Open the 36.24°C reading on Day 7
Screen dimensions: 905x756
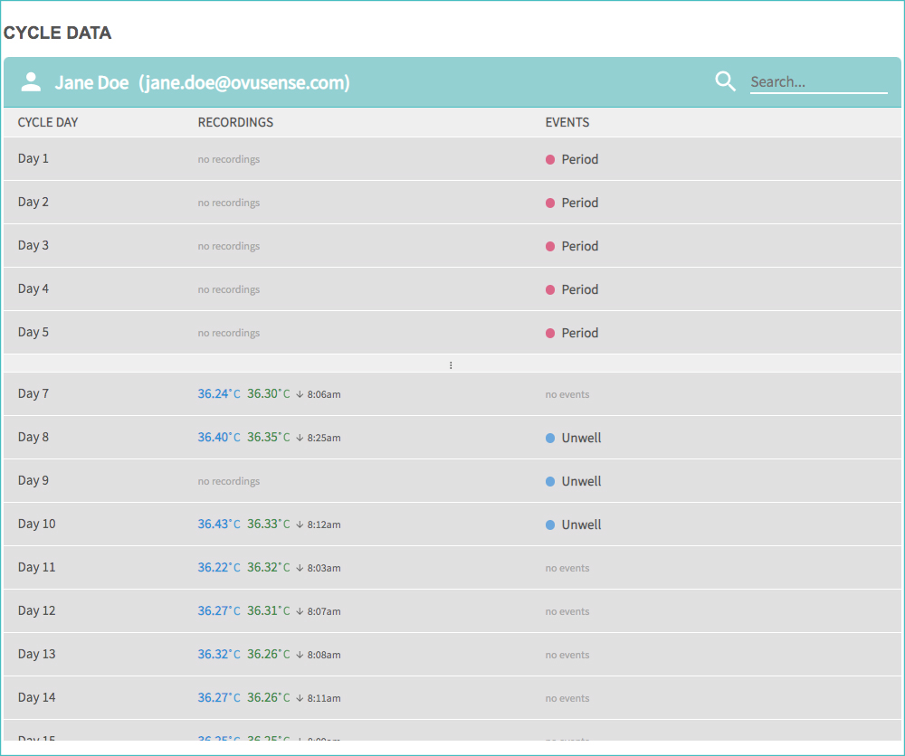pyautogui.click(x=219, y=394)
